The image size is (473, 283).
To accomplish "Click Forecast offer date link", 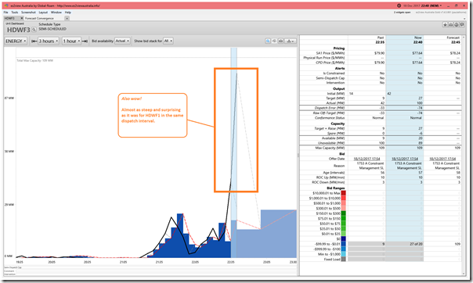I will click(442, 159).
